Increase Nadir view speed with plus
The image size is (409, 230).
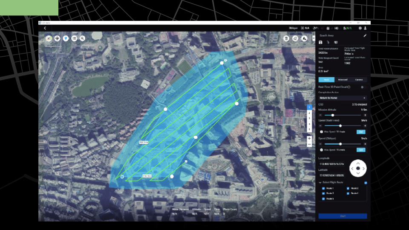pyautogui.click(x=365, y=126)
